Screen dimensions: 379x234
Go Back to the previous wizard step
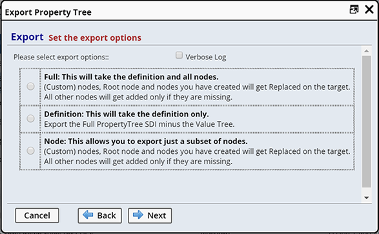(x=99, y=215)
